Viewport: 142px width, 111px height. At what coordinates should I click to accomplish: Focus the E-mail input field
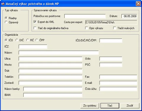click(118, 83)
